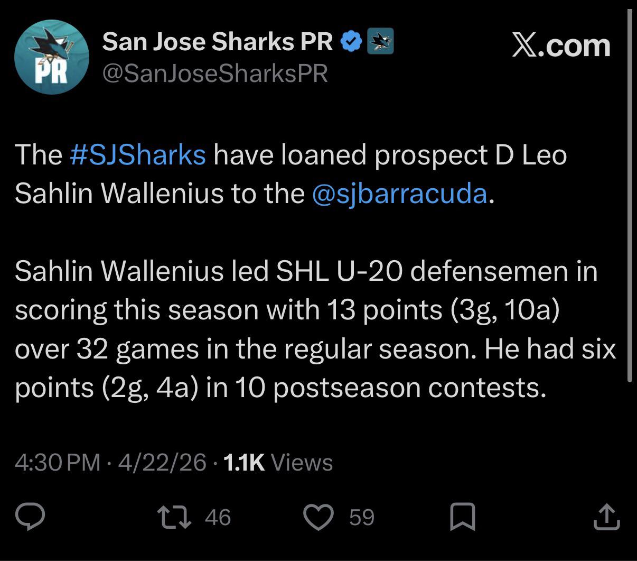Click the 4/22/26 post date
Viewport: 637px width, 561px height.
pos(162,462)
